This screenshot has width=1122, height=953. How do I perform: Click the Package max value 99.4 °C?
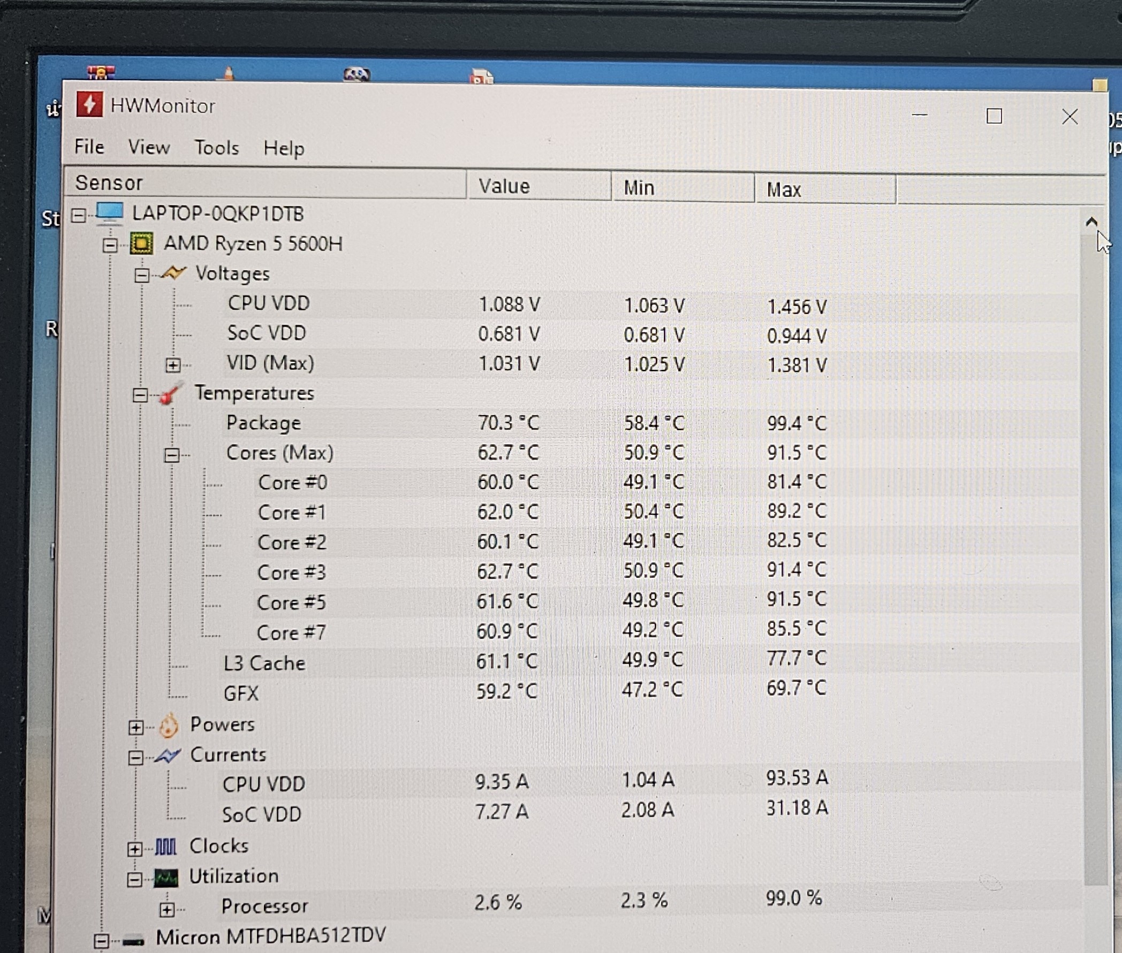pyautogui.click(x=797, y=424)
